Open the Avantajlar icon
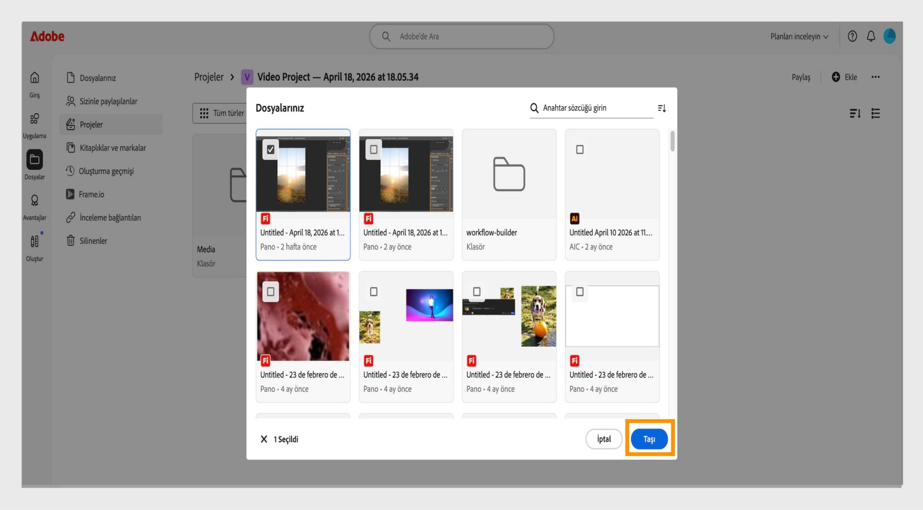 (35, 200)
